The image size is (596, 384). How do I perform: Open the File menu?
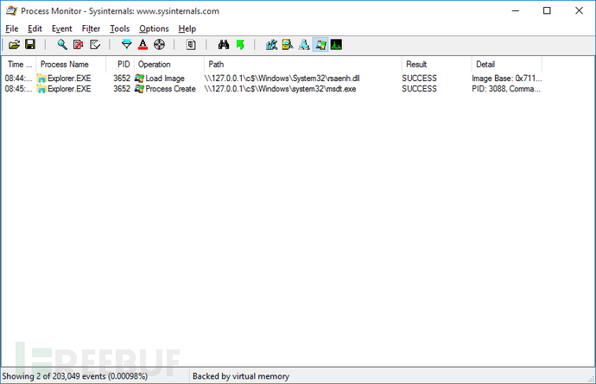pos(12,28)
